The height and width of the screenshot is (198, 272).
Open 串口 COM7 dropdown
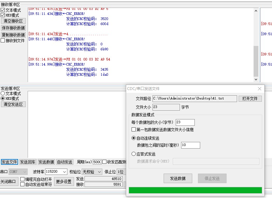tap(18, 172)
